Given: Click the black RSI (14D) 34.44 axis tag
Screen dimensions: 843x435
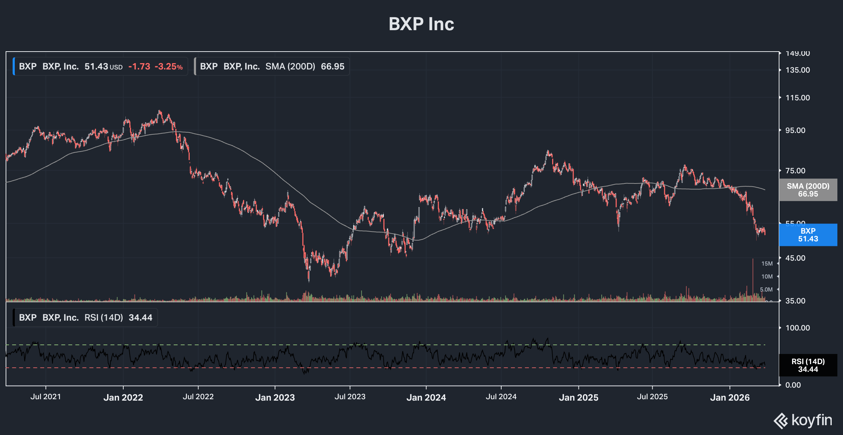Looking at the screenshot, I should [808, 365].
